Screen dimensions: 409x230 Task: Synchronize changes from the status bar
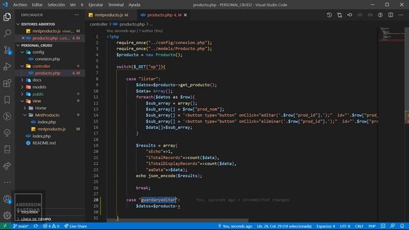[36, 226]
